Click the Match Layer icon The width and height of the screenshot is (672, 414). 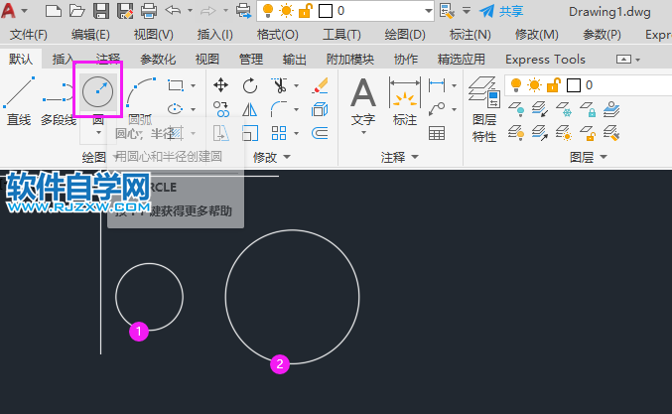coord(611,133)
